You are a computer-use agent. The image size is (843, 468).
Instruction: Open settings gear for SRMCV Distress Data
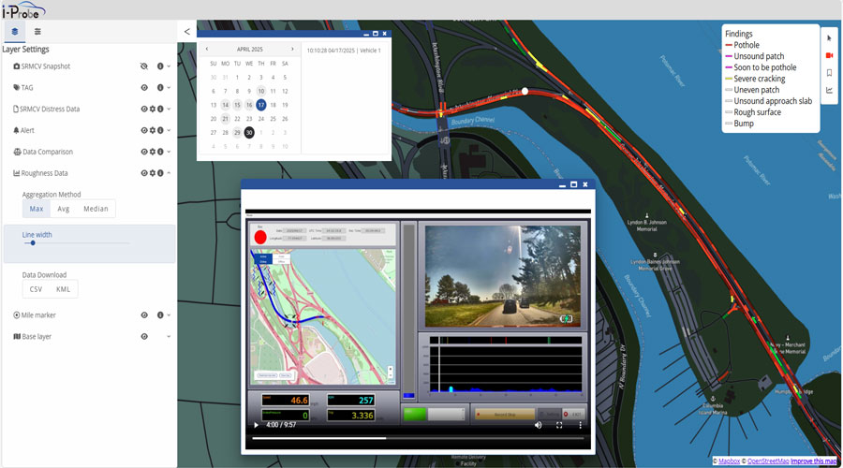tap(152, 110)
